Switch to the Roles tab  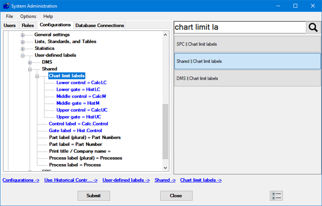click(x=28, y=26)
